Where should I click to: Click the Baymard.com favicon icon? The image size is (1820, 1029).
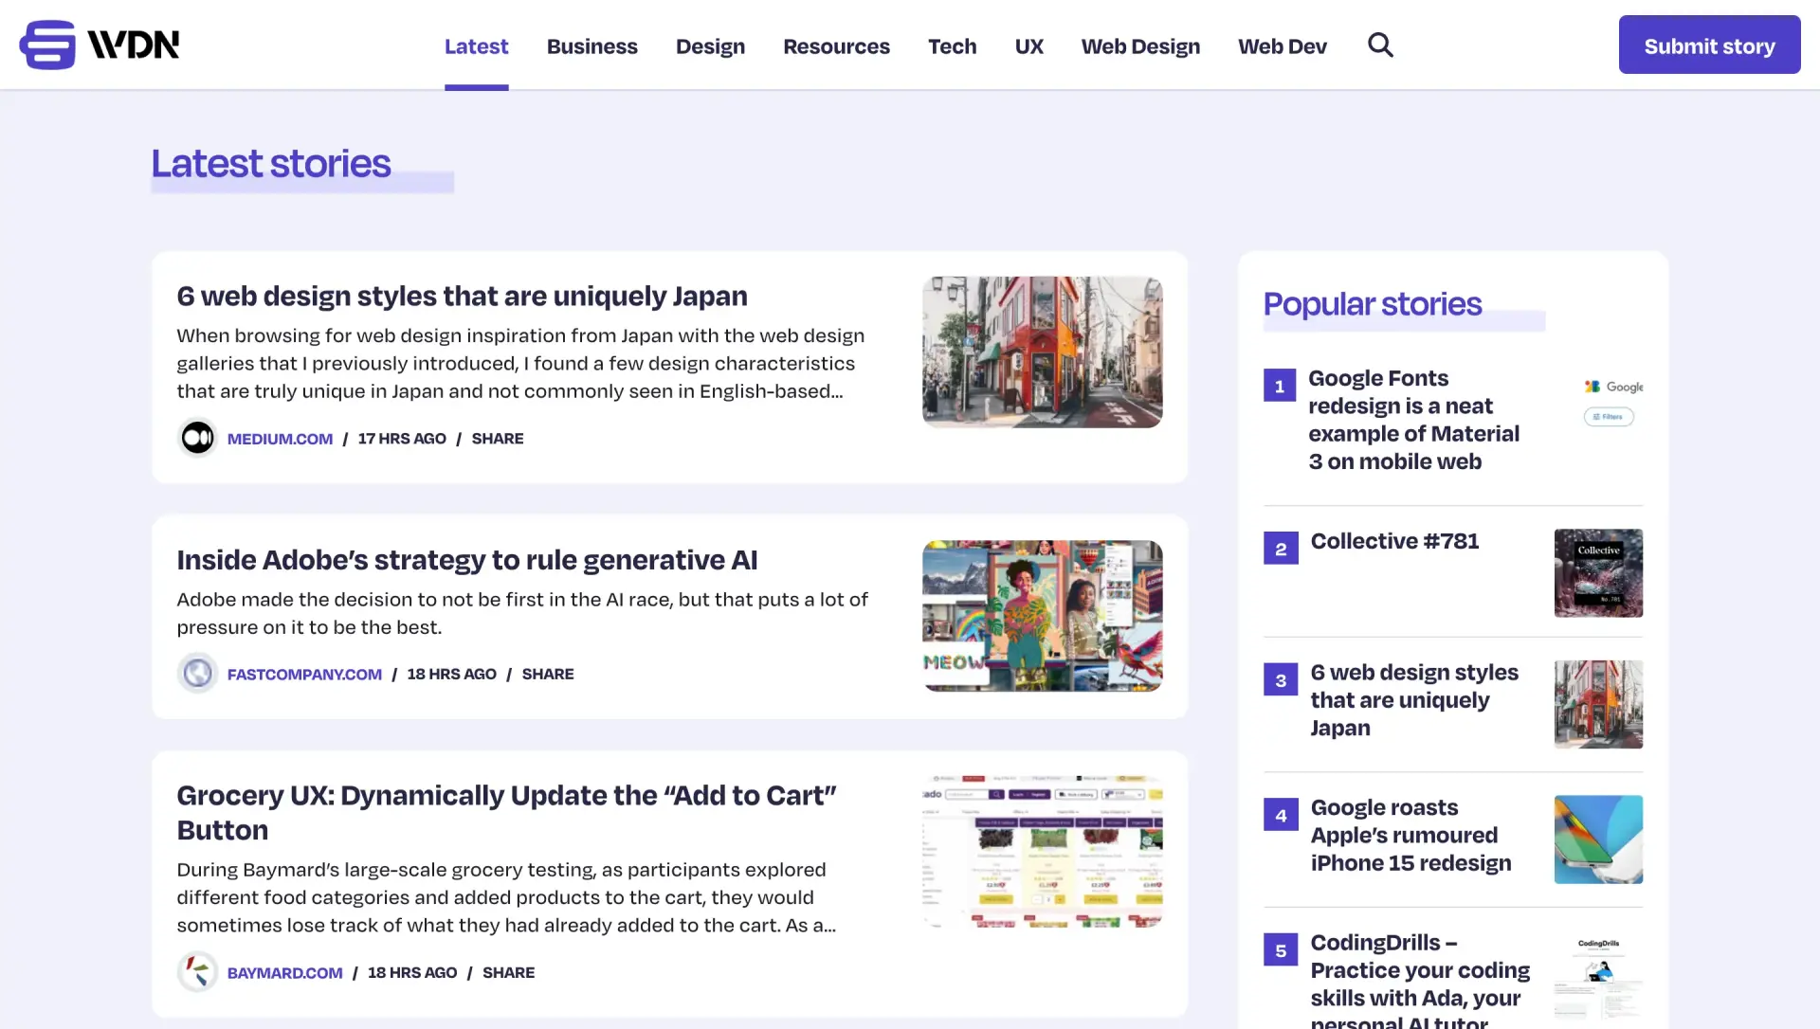(x=196, y=971)
